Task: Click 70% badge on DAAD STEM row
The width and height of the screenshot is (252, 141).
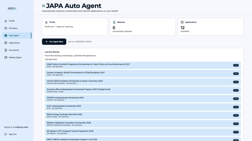Action: pyautogui.click(x=236, y=74)
